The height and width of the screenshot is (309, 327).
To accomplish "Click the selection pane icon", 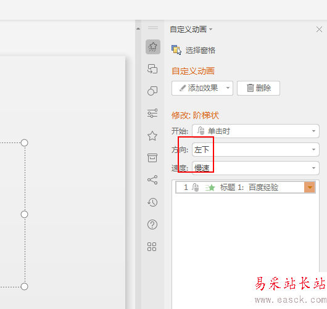I will (176, 50).
